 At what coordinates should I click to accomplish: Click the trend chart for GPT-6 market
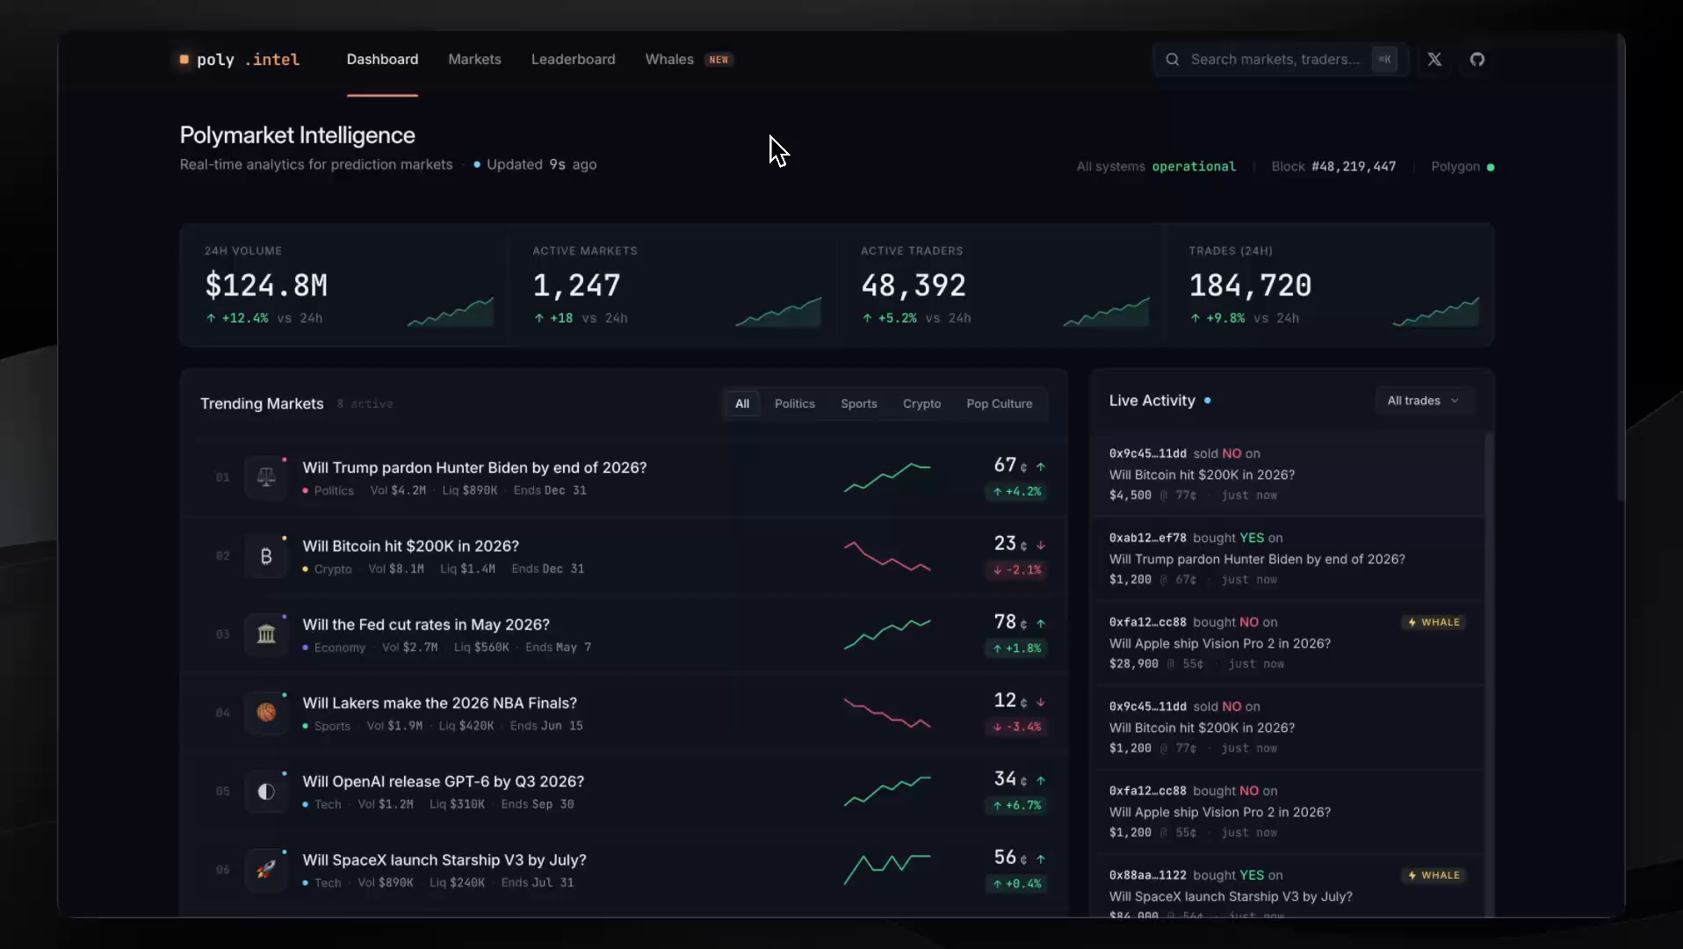coord(887,791)
